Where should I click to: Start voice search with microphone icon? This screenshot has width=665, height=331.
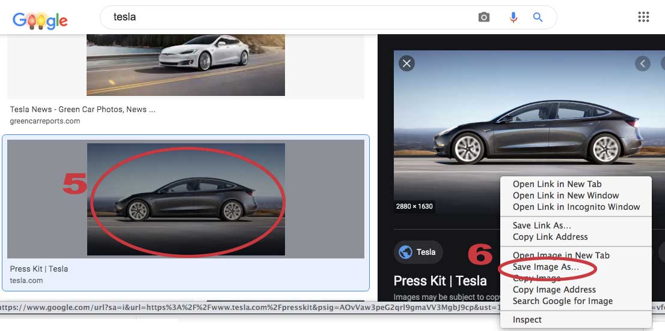513,17
